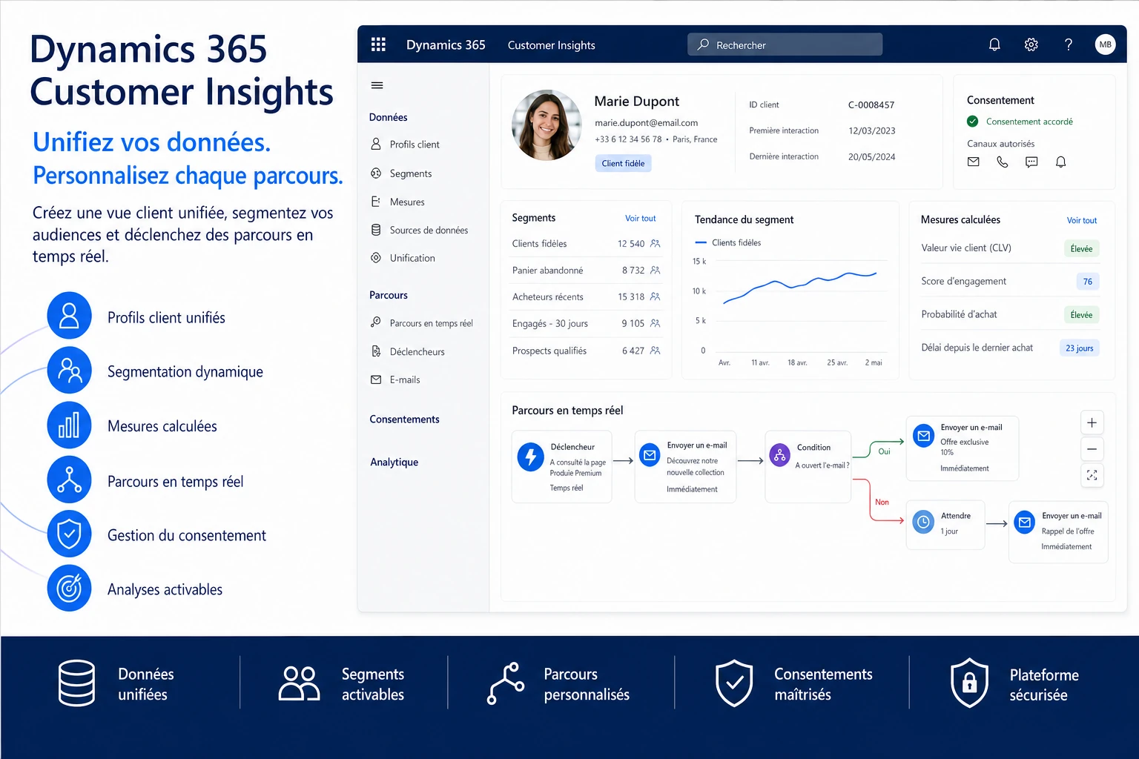Click Voir tout in the Segments card
The width and height of the screenshot is (1139, 759).
[641, 219]
